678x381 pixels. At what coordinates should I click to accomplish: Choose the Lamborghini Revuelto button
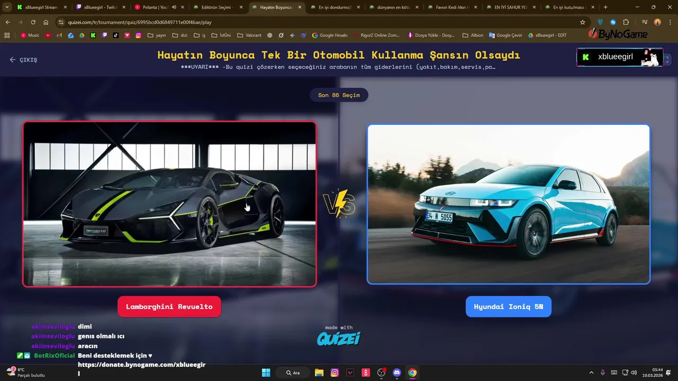169,306
